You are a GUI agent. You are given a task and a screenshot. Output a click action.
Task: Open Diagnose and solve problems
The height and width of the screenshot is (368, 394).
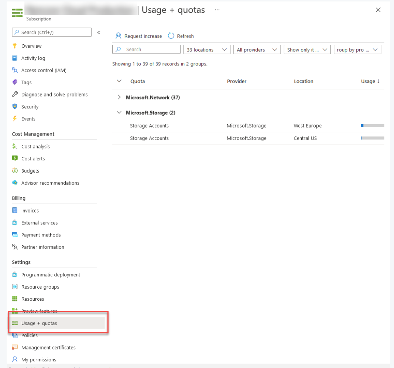click(54, 94)
